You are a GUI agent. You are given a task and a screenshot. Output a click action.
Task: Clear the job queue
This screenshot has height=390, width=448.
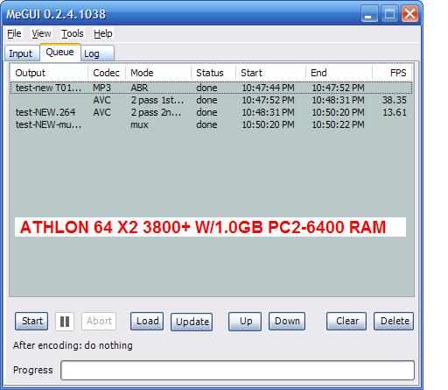coord(346,322)
